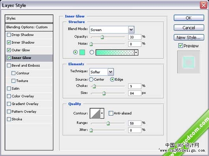Select the gradient radio button
Screen dimensions: 209x156
(x=92, y=52)
